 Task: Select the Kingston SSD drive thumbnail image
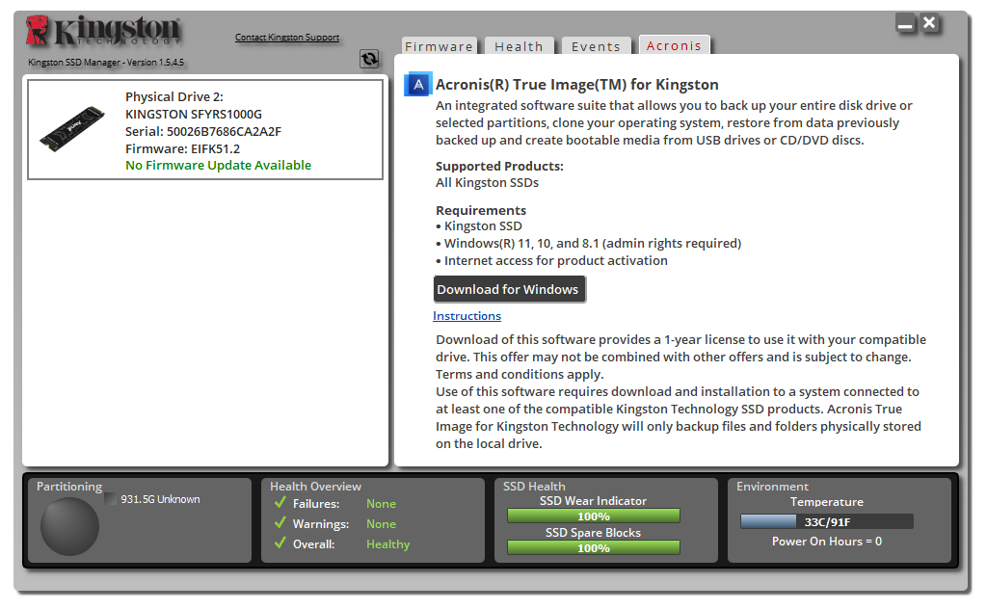(x=72, y=128)
